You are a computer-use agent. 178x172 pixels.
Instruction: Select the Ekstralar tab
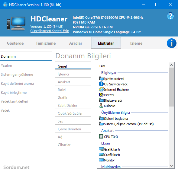tap(106, 43)
